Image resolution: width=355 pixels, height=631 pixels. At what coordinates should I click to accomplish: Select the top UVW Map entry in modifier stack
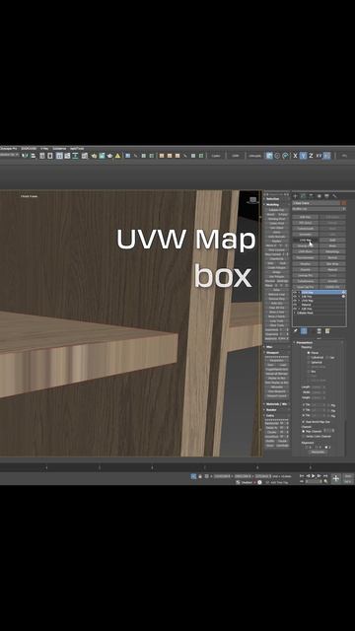pos(319,292)
